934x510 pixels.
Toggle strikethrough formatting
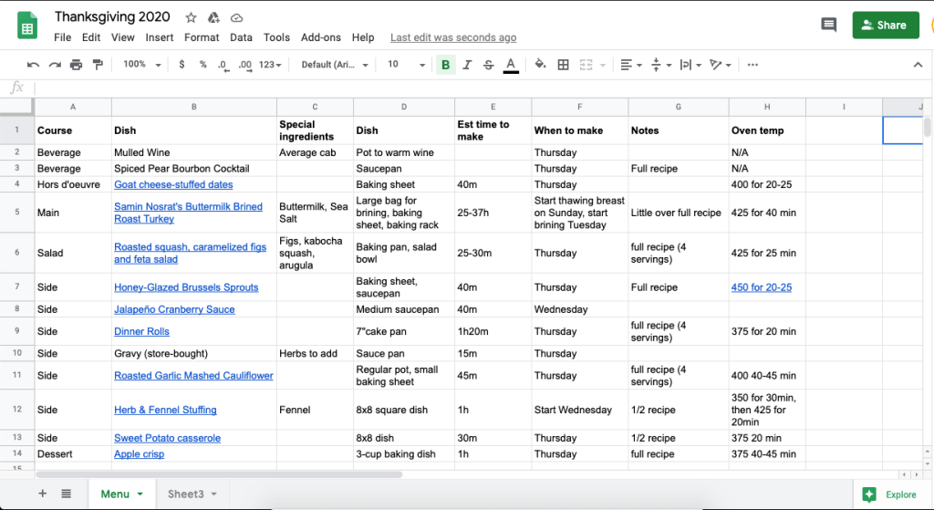pyautogui.click(x=489, y=65)
